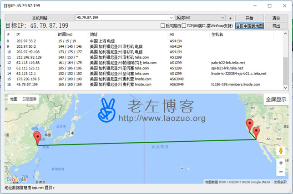Click the Street View pegman icon

(281, 150)
